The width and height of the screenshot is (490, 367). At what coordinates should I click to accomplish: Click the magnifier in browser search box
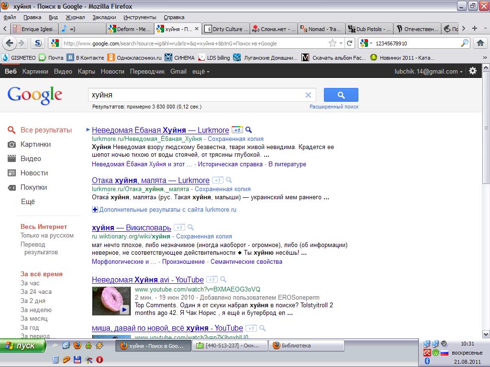(x=465, y=43)
